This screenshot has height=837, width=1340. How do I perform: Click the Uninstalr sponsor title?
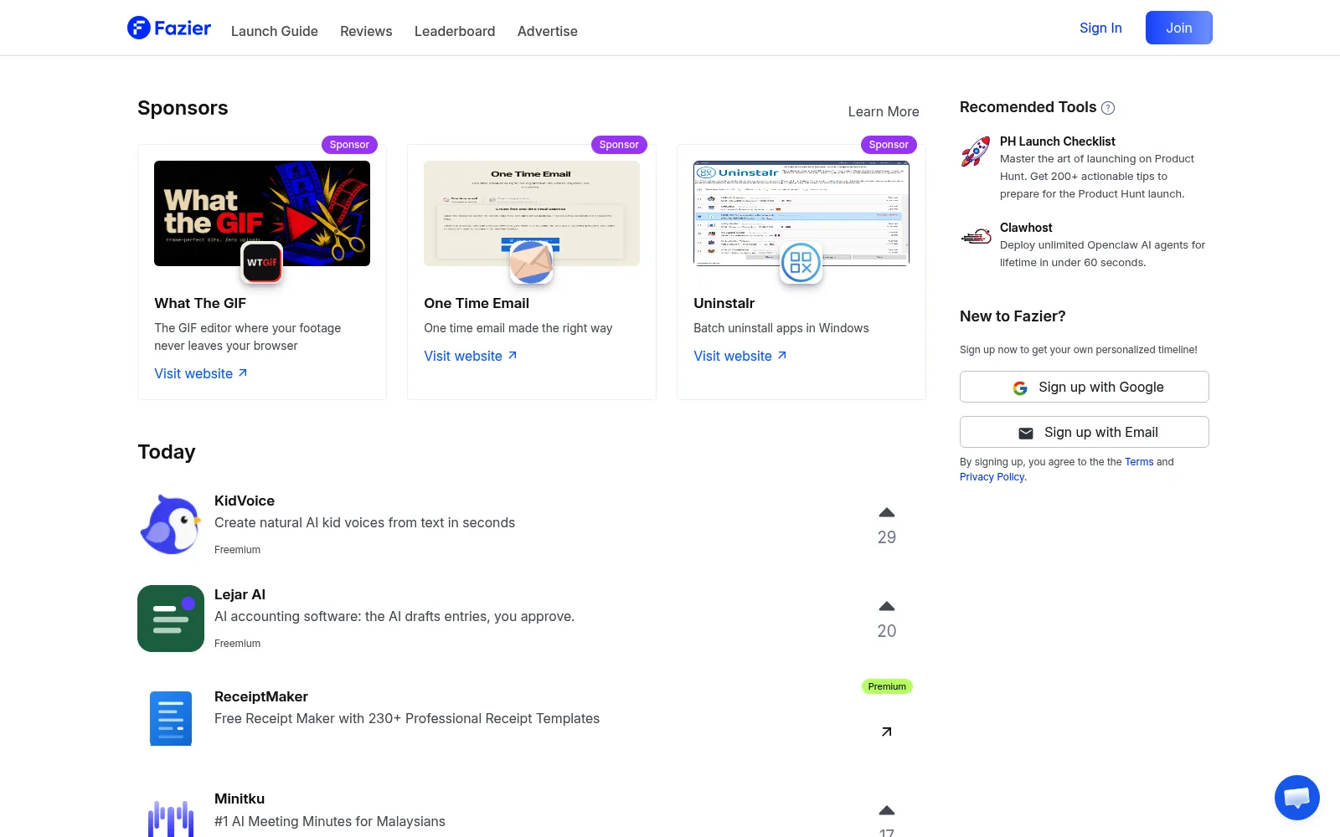724,303
